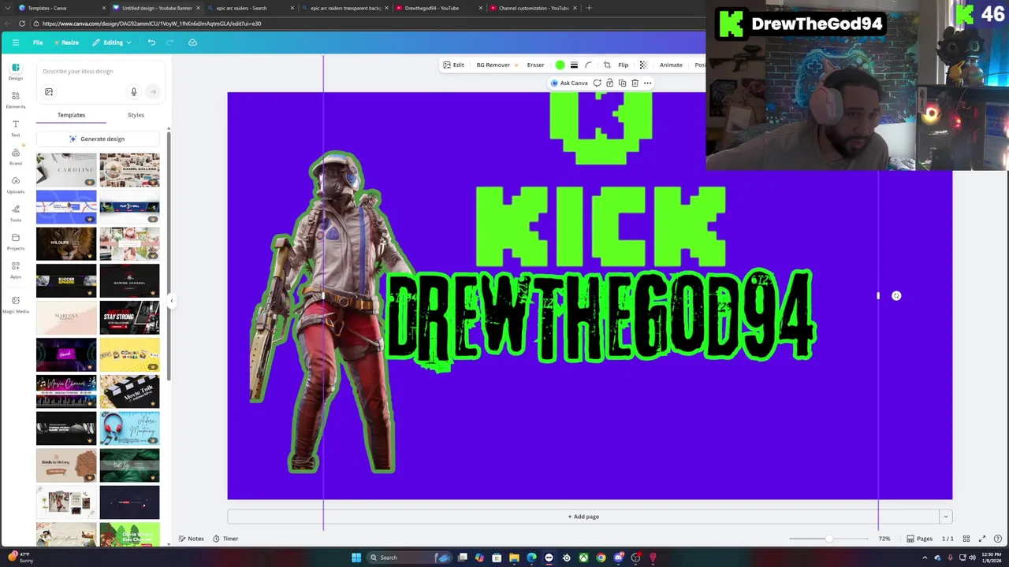
Task: Open the Resize option
Action: tap(66, 43)
